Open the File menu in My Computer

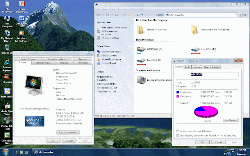pos(98,9)
